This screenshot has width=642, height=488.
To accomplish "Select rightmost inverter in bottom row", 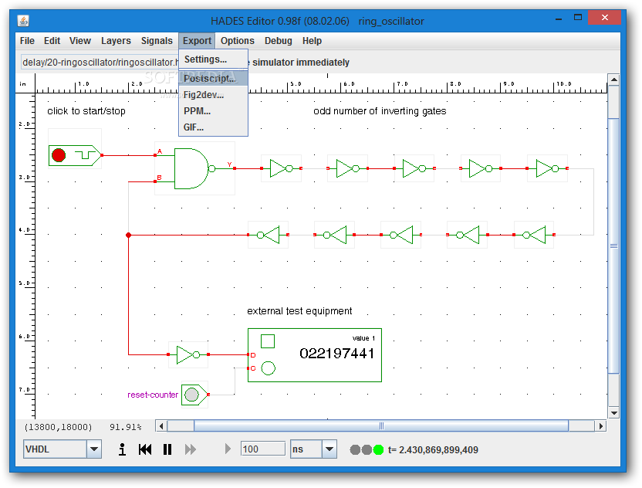I will click(534, 235).
